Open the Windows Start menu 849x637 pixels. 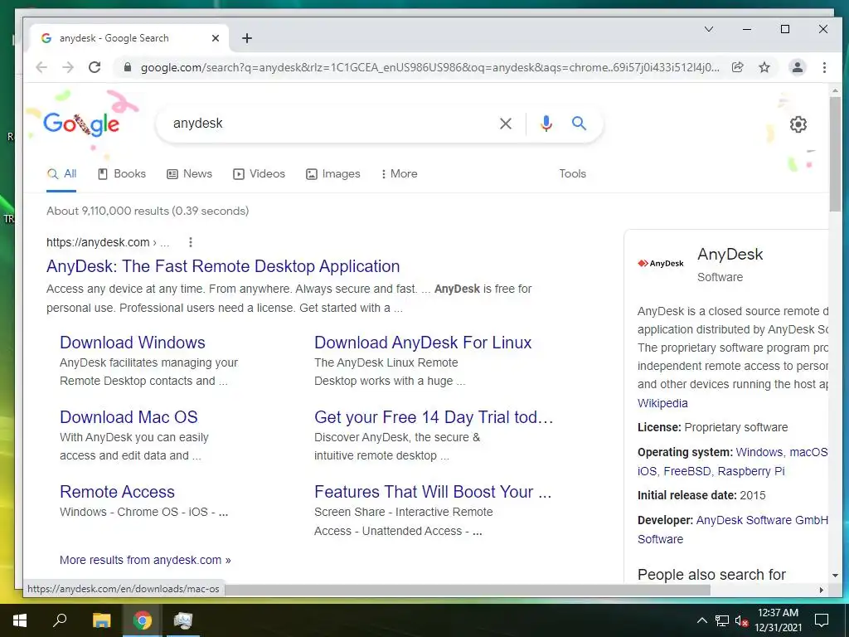point(20,620)
